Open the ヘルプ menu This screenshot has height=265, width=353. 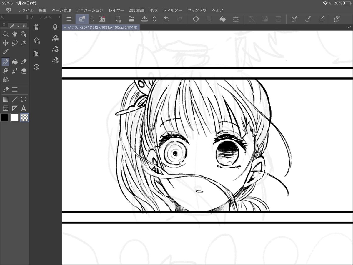pyautogui.click(x=217, y=10)
